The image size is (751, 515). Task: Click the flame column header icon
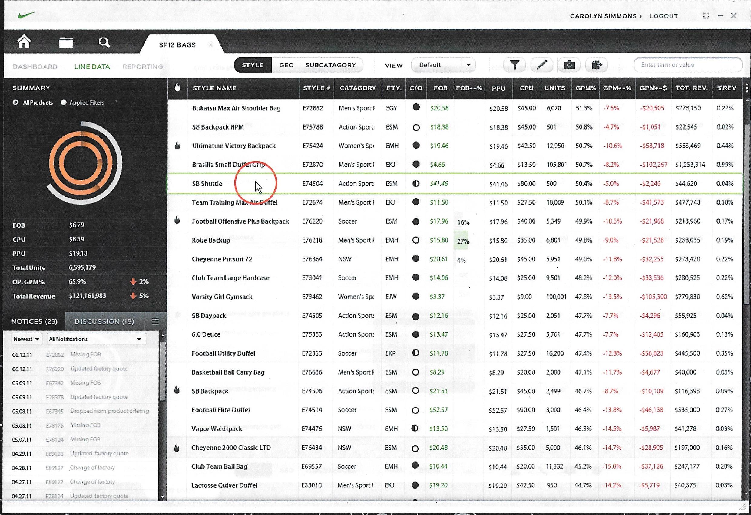tap(177, 87)
